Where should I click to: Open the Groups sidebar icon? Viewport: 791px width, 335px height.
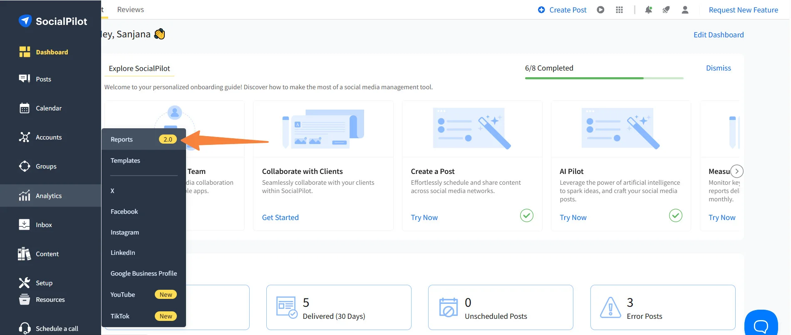pos(25,166)
